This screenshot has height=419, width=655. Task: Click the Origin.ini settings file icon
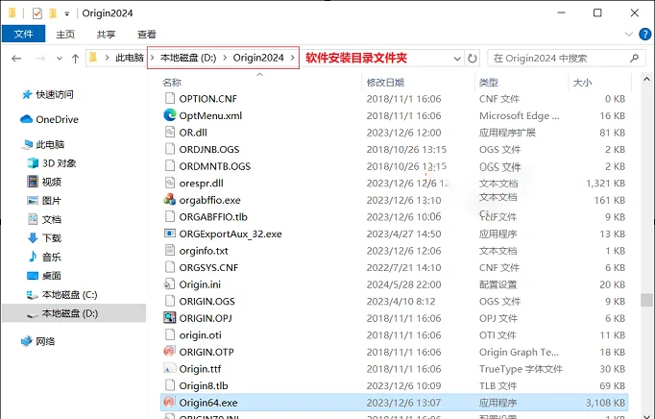169,284
